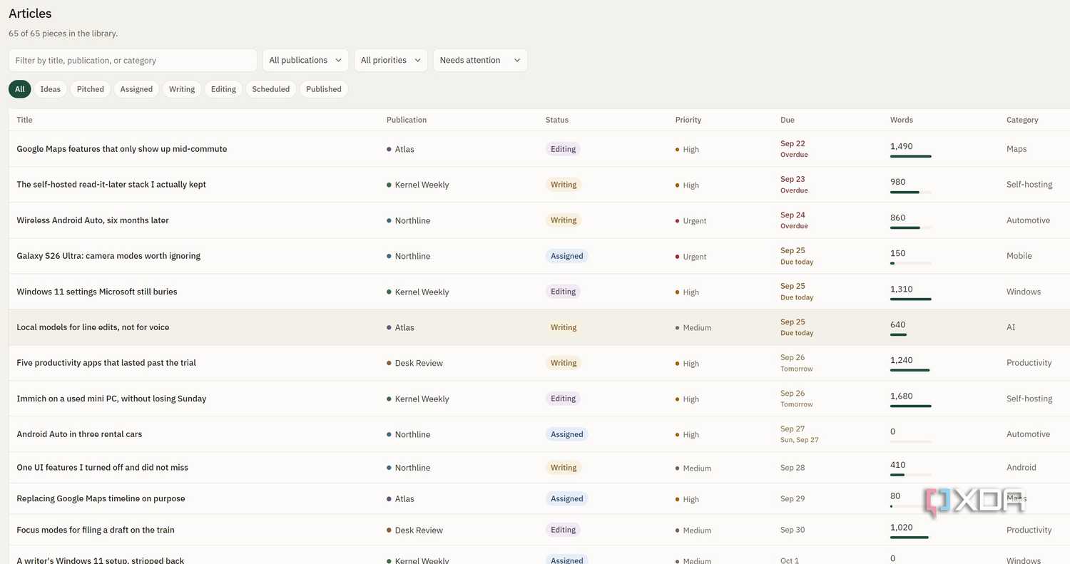Open "Local models for line edits, not for voice"
Image resolution: width=1070 pixels, height=564 pixels.
[93, 327]
